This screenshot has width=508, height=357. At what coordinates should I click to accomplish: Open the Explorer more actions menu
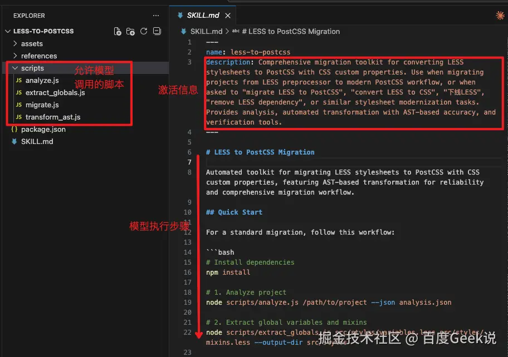click(x=156, y=16)
